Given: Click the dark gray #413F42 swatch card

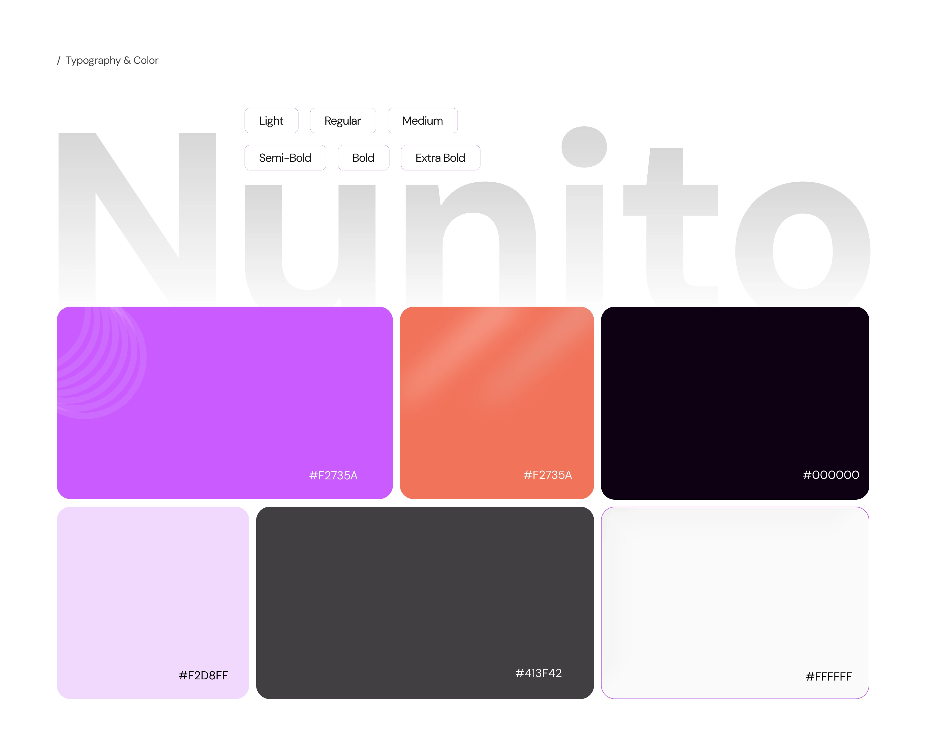Looking at the screenshot, I should point(425,603).
